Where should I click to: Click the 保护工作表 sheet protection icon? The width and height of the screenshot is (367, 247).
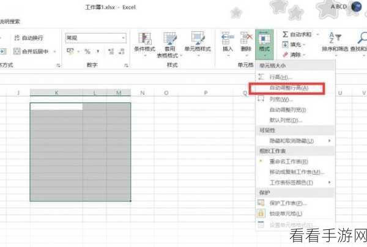coord(261,203)
